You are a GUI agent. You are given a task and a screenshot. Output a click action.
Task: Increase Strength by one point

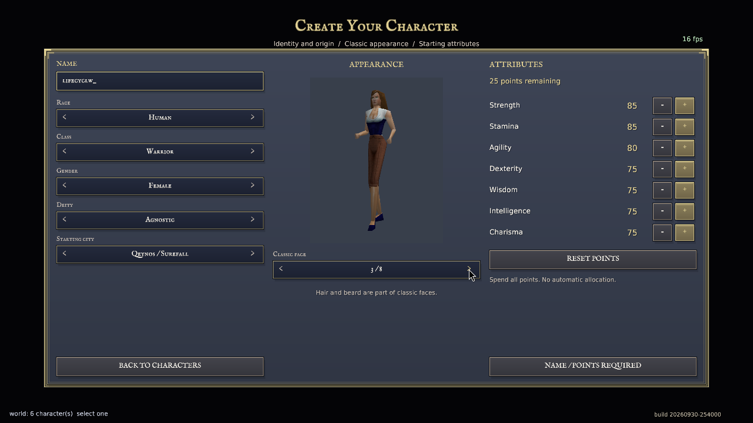pos(685,106)
